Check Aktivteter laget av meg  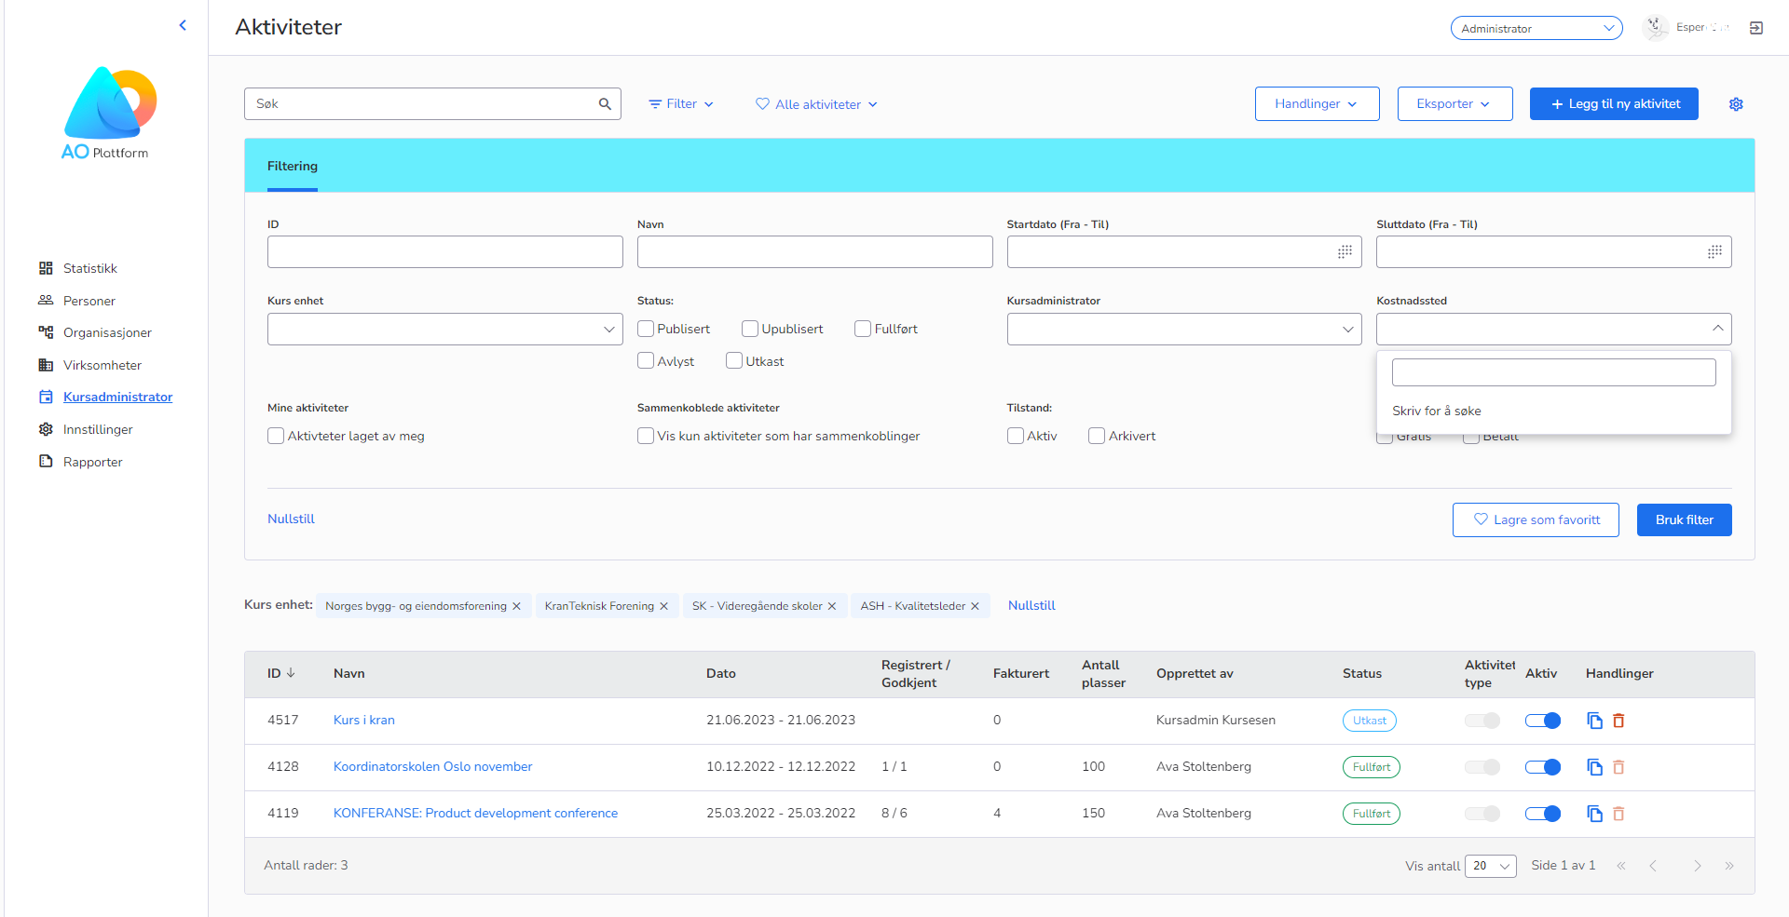pyautogui.click(x=276, y=436)
